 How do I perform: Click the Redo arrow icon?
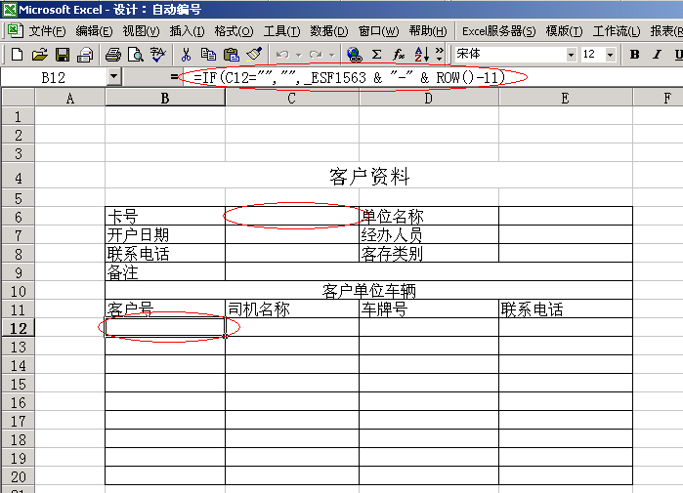(x=316, y=55)
